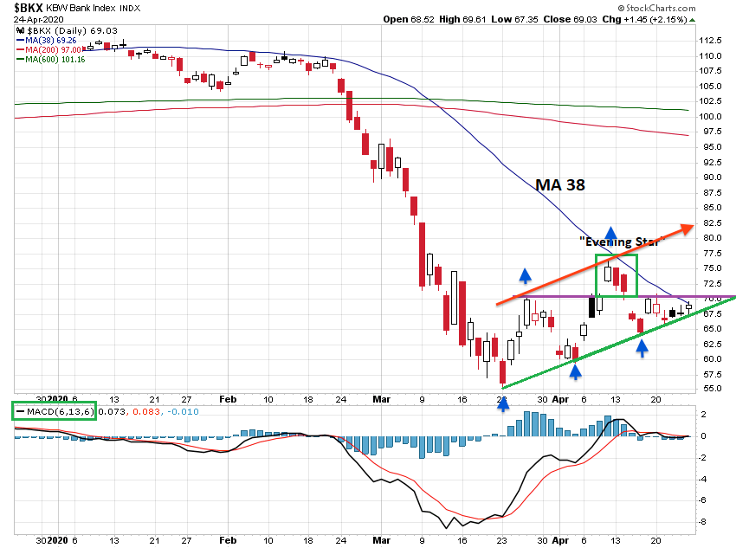Image resolution: width=736 pixels, height=548 pixels.
Task: Click the red MACD signal value 0.083
Action: (146, 411)
